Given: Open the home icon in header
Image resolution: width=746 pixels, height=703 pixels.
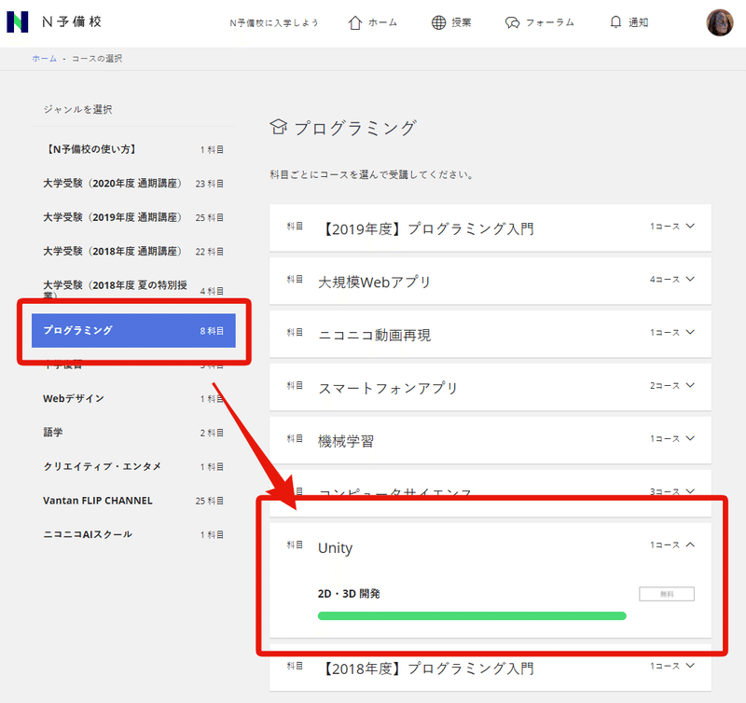Looking at the screenshot, I should point(355,22).
